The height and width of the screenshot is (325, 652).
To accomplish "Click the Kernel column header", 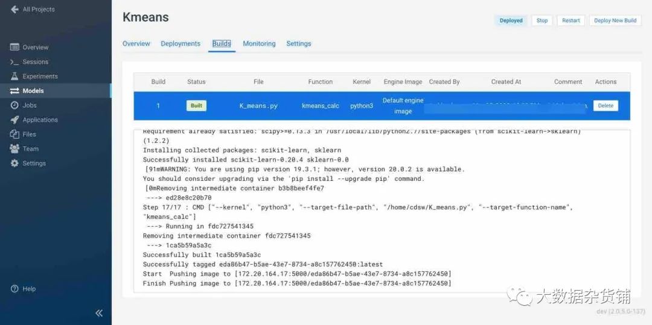I will click(x=362, y=82).
